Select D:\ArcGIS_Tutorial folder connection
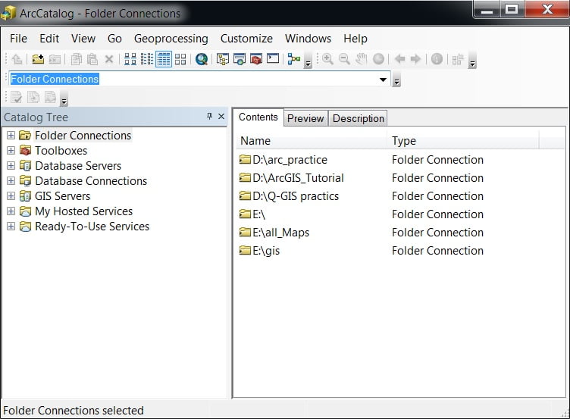 pos(291,178)
